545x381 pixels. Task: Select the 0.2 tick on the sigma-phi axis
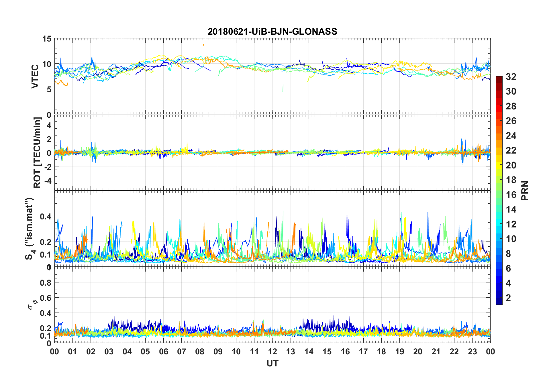(x=46, y=328)
